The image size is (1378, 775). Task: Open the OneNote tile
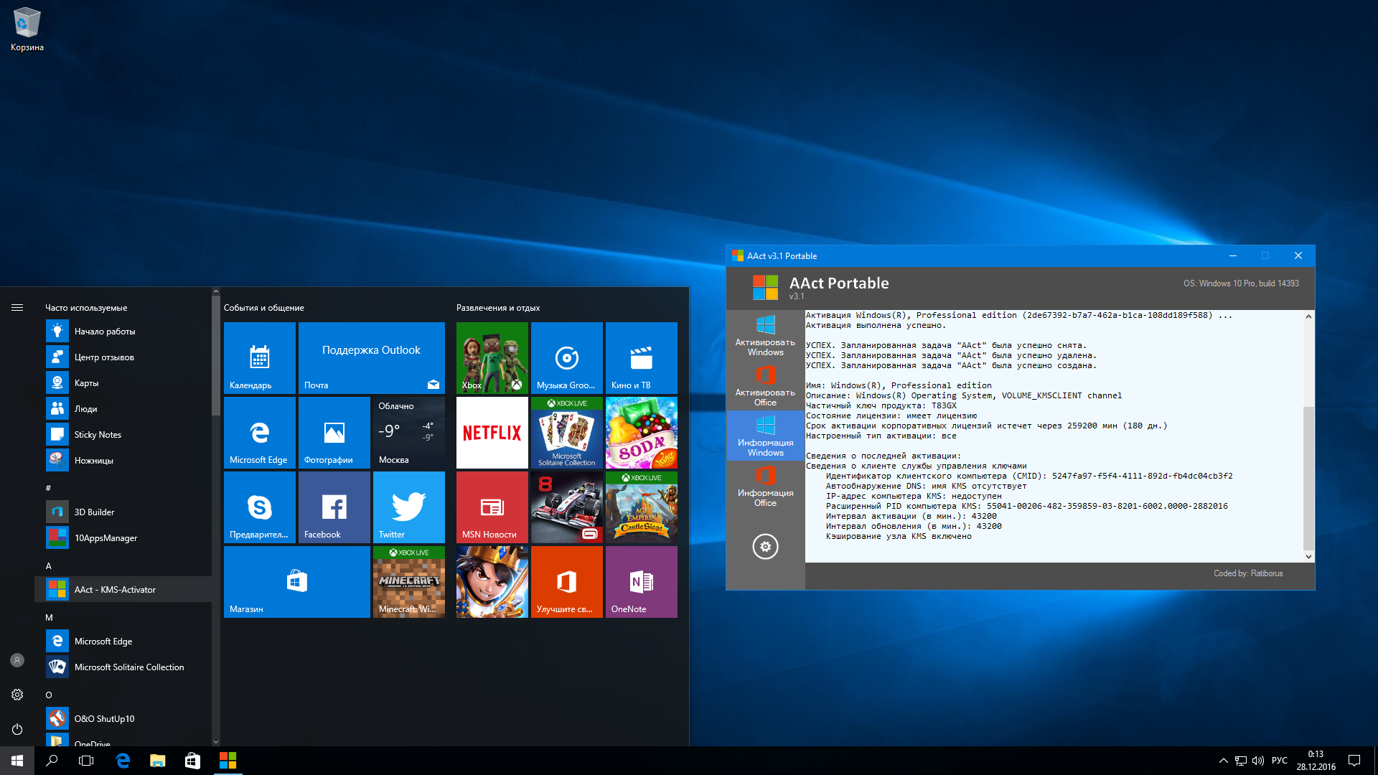pyautogui.click(x=641, y=582)
